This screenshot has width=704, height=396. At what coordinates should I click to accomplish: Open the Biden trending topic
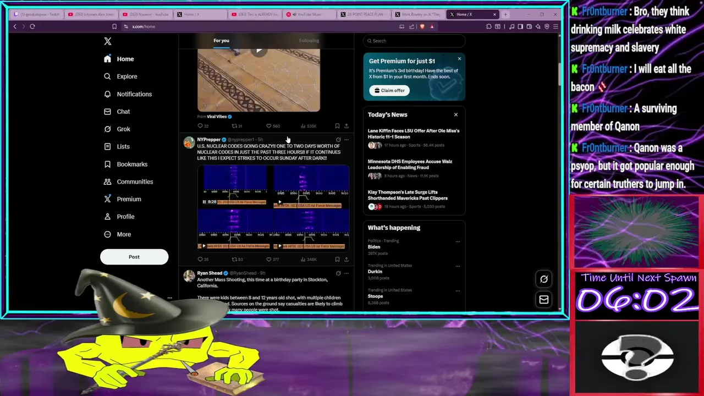(x=374, y=247)
